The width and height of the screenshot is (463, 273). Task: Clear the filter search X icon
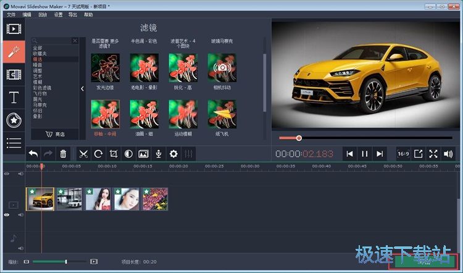(x=75, y=41)
